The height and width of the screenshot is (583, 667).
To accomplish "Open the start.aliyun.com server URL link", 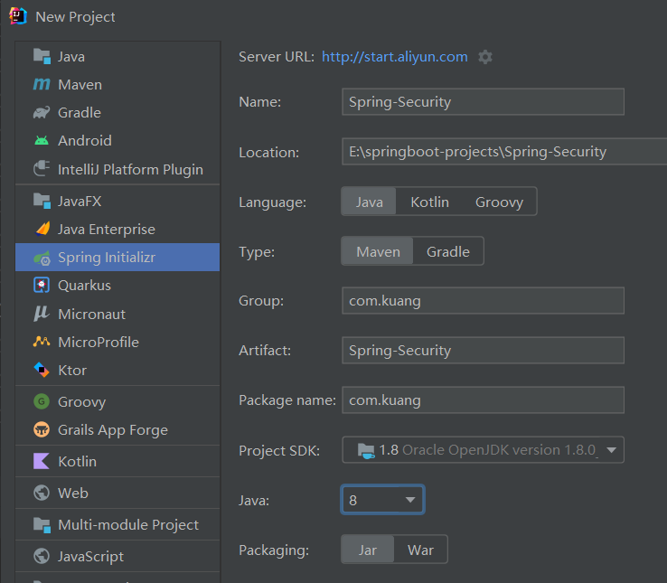I will point(394,57).
